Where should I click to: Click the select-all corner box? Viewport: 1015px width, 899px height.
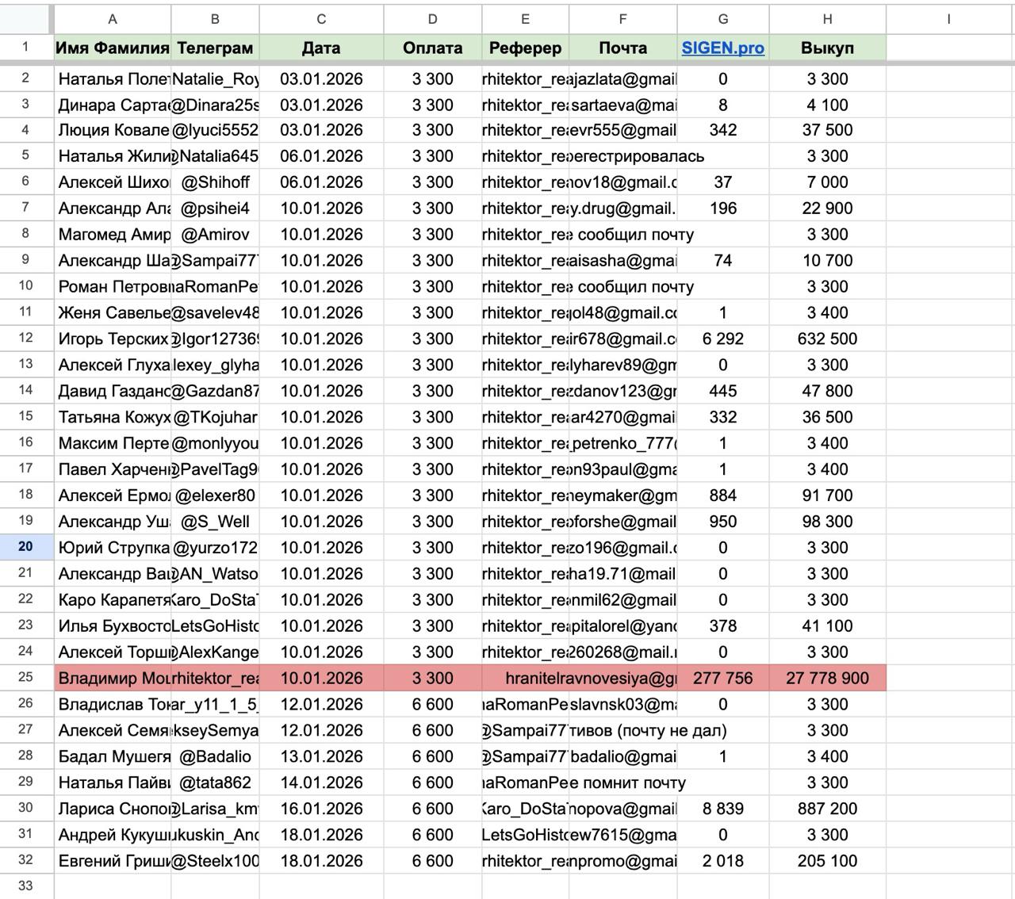coord(25,19)
